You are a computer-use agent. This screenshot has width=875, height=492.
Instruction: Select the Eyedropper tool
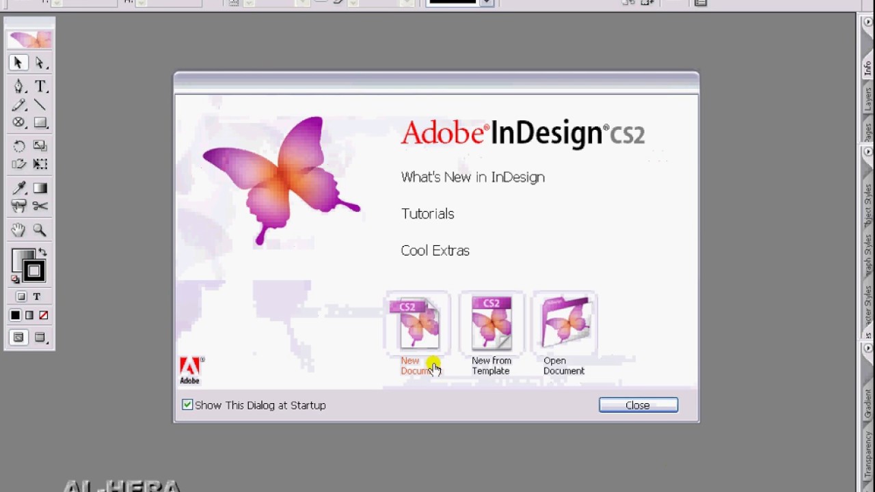click(x=18, y=188)
